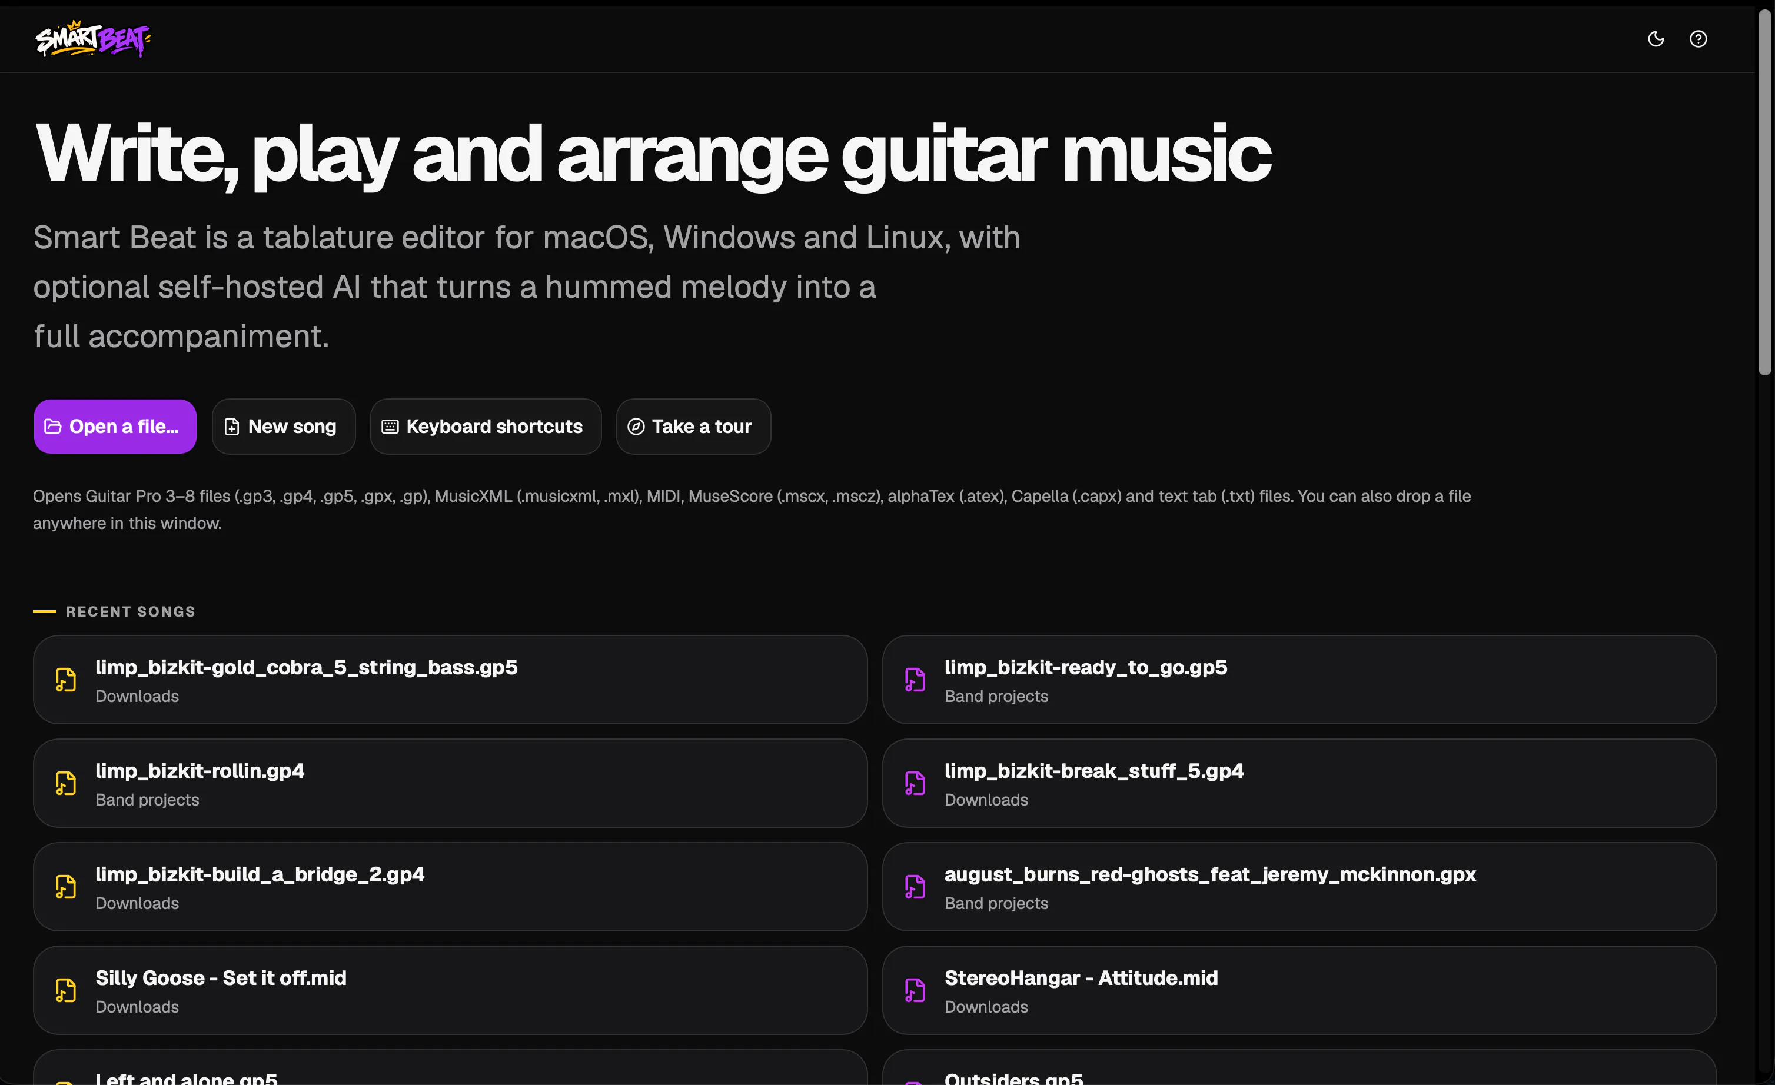Click the vertical page scrollbar
The width and height of the screenshot is (1775, 1085).
tap(1764, 193)
